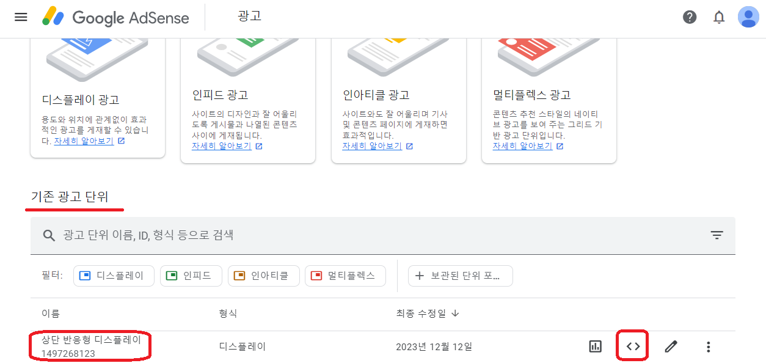Switch to the 광고 tab
The height and width of the screenshot is (363, 766).
point(249,17)
